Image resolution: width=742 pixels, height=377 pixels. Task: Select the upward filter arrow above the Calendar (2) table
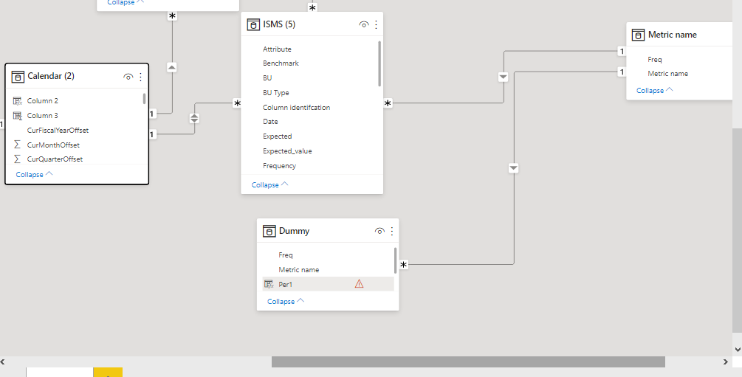[x=172, y=68]
